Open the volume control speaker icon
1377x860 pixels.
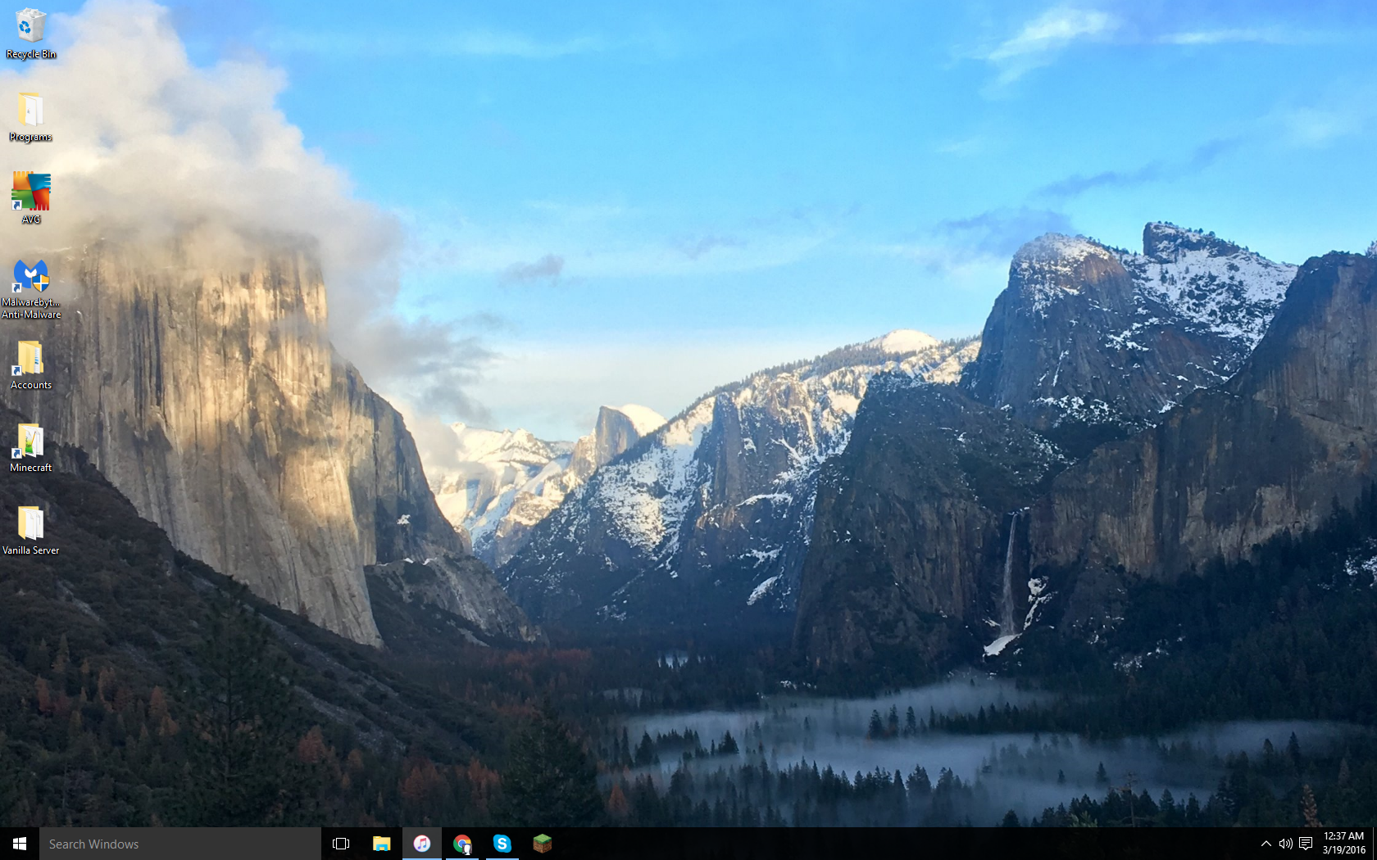[1285, 844]
